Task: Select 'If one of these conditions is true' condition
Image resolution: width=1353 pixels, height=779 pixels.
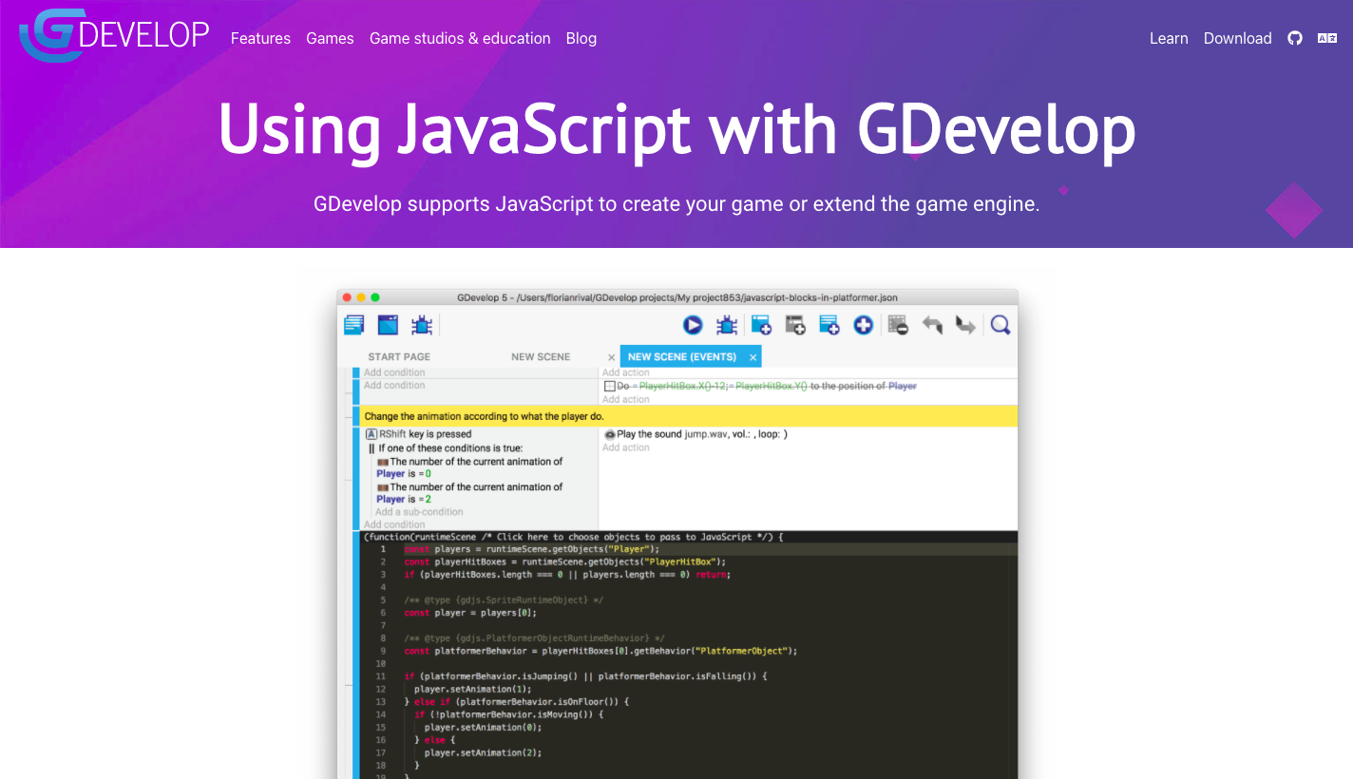Action: tap(445, 448)
